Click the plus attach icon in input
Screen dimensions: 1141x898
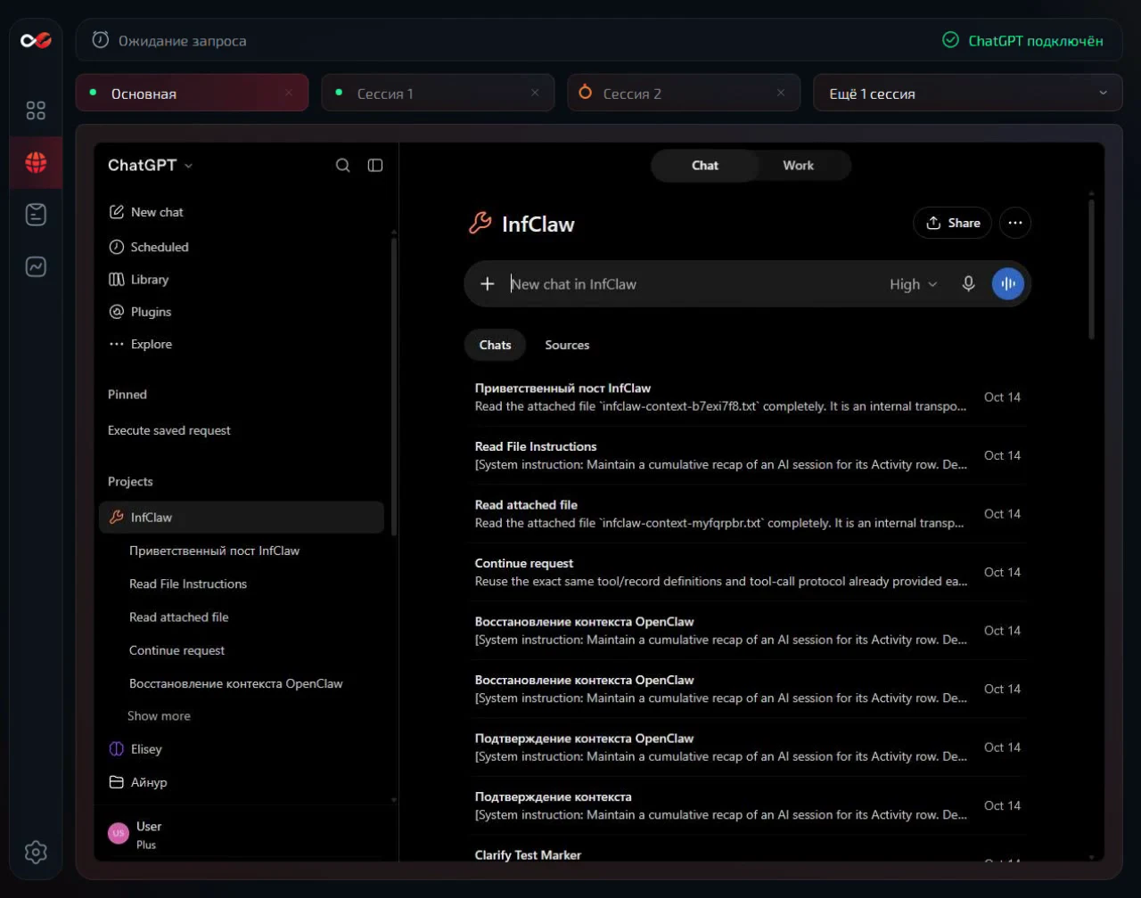(x=488, y=284)
